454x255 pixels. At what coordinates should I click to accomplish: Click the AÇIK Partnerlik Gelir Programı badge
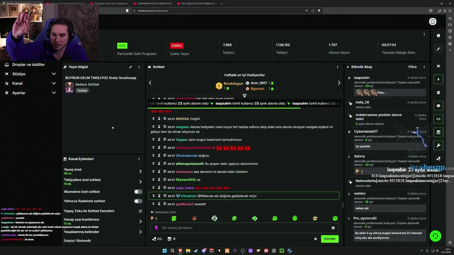coord(122,46)
